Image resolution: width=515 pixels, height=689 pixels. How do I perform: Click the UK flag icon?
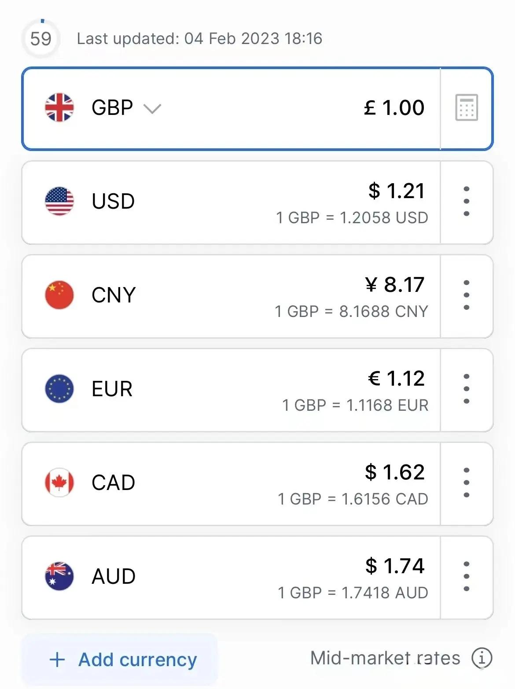click(59, 107)
